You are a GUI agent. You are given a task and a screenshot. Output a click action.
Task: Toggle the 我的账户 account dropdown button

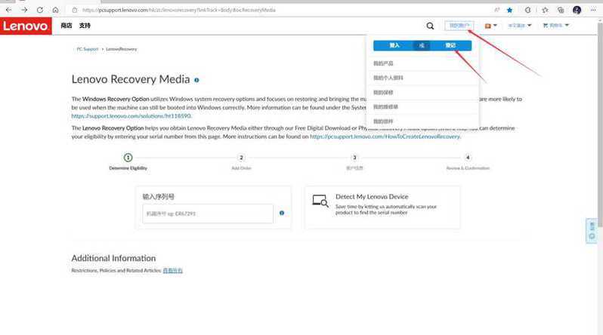(x=459, y=26)
